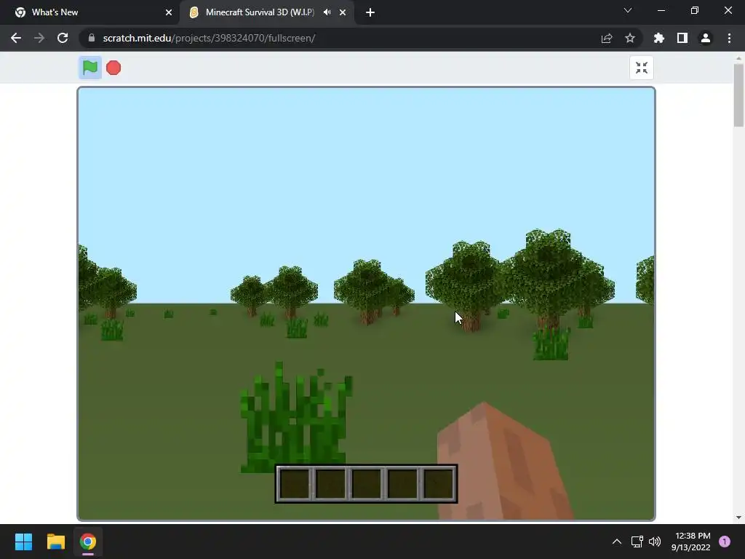The width and height of the screenshot is (745, 559).
Task: Show hidden system tray icons
Action: pos(617,542)
